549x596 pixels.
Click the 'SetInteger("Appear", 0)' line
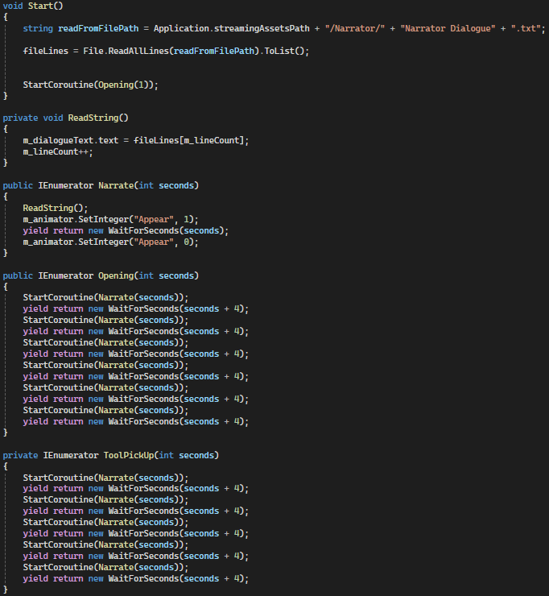coord(110,242)
